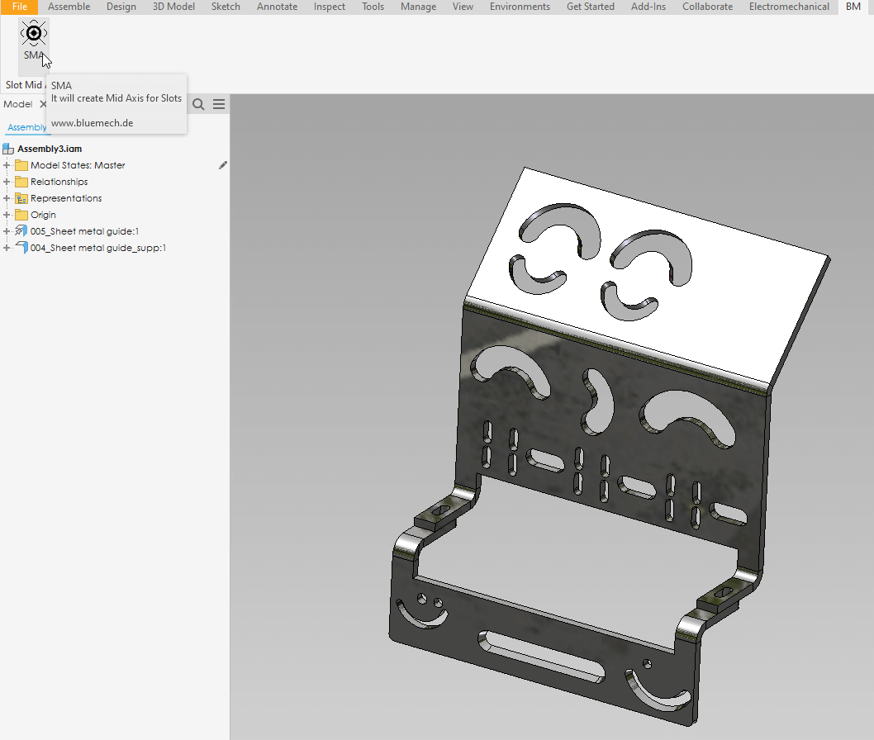Expand the 004_Sheet metal guide_supp:1 component
The width and height of the screenshot is (874, 740).
coord(7,248)
